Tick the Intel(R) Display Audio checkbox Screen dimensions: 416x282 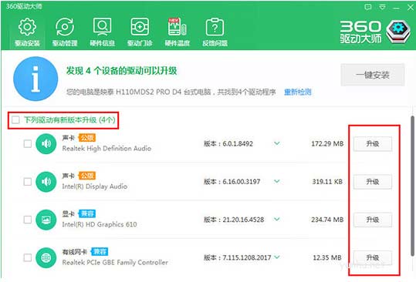click(28, 182)
